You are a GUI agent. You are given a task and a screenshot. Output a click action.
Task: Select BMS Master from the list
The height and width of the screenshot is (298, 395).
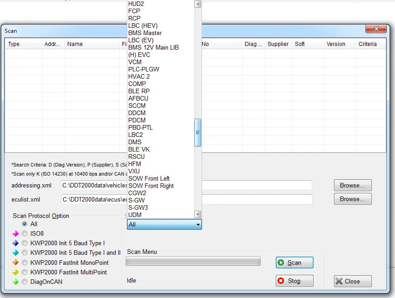pyautogui.click(x=161, y=33)
